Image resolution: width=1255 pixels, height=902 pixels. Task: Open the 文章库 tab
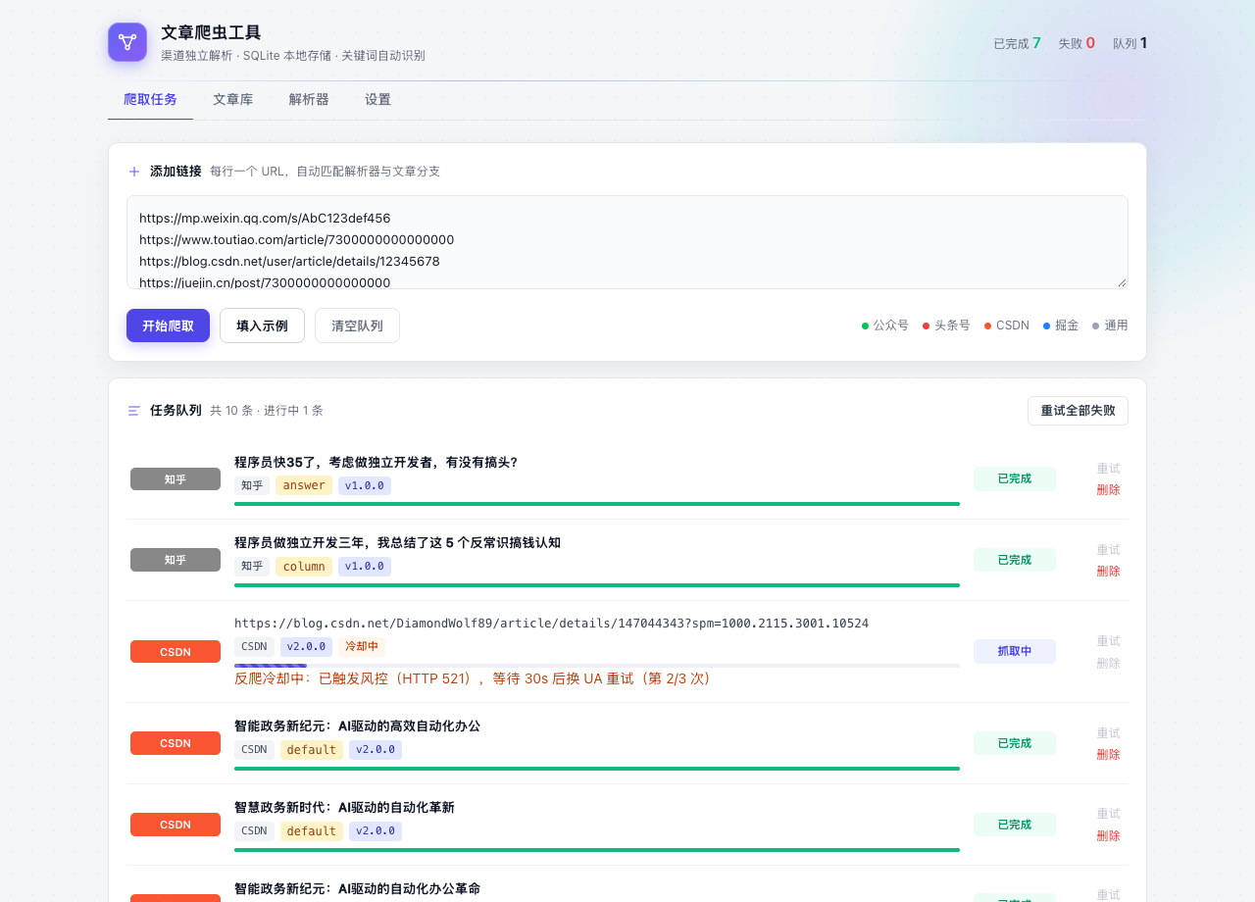point(232,99)
